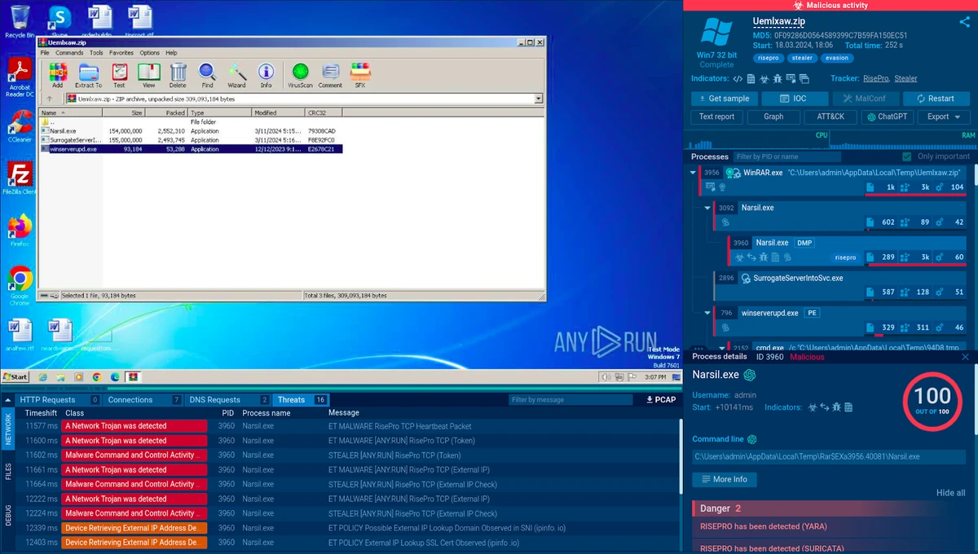Click the VirusScan icon in WinRAR
Viewport: 978px width, 554px height.
(x=300, y=75)
